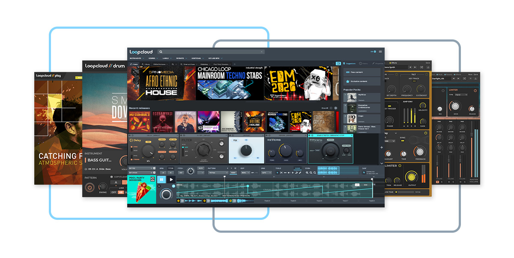Viewport: 514px width, 258px height.
Task: Open Ethnic Cinema pack thumbnail
Action: click(323, 122)
